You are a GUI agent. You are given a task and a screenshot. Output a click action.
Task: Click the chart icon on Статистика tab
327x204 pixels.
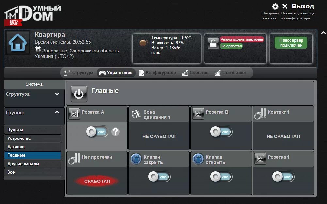(218, 73)
